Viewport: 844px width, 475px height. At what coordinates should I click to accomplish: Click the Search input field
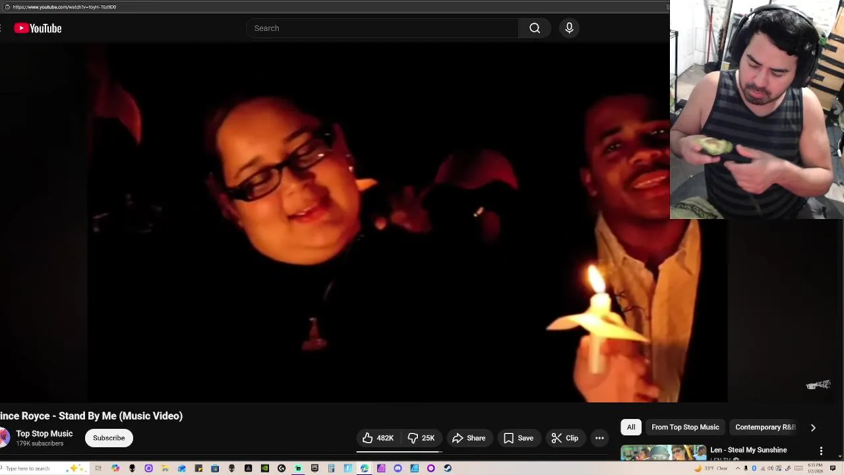coord(382,28)
